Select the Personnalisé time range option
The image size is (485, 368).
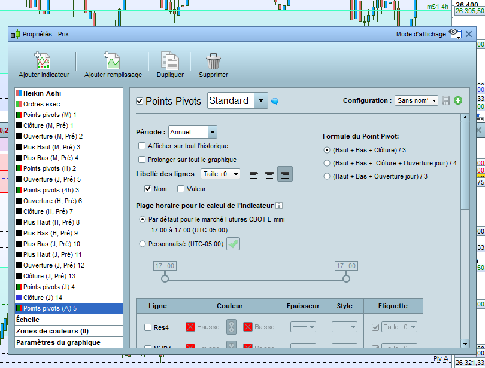pyautogui.click(x=143, y=244)
